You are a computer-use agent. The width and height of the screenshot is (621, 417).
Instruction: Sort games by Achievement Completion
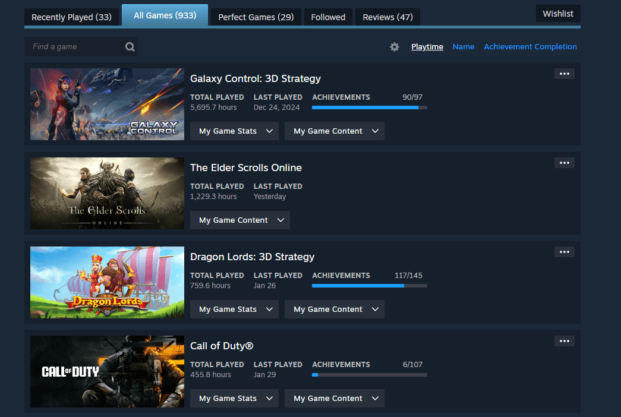tap(530, 47)
